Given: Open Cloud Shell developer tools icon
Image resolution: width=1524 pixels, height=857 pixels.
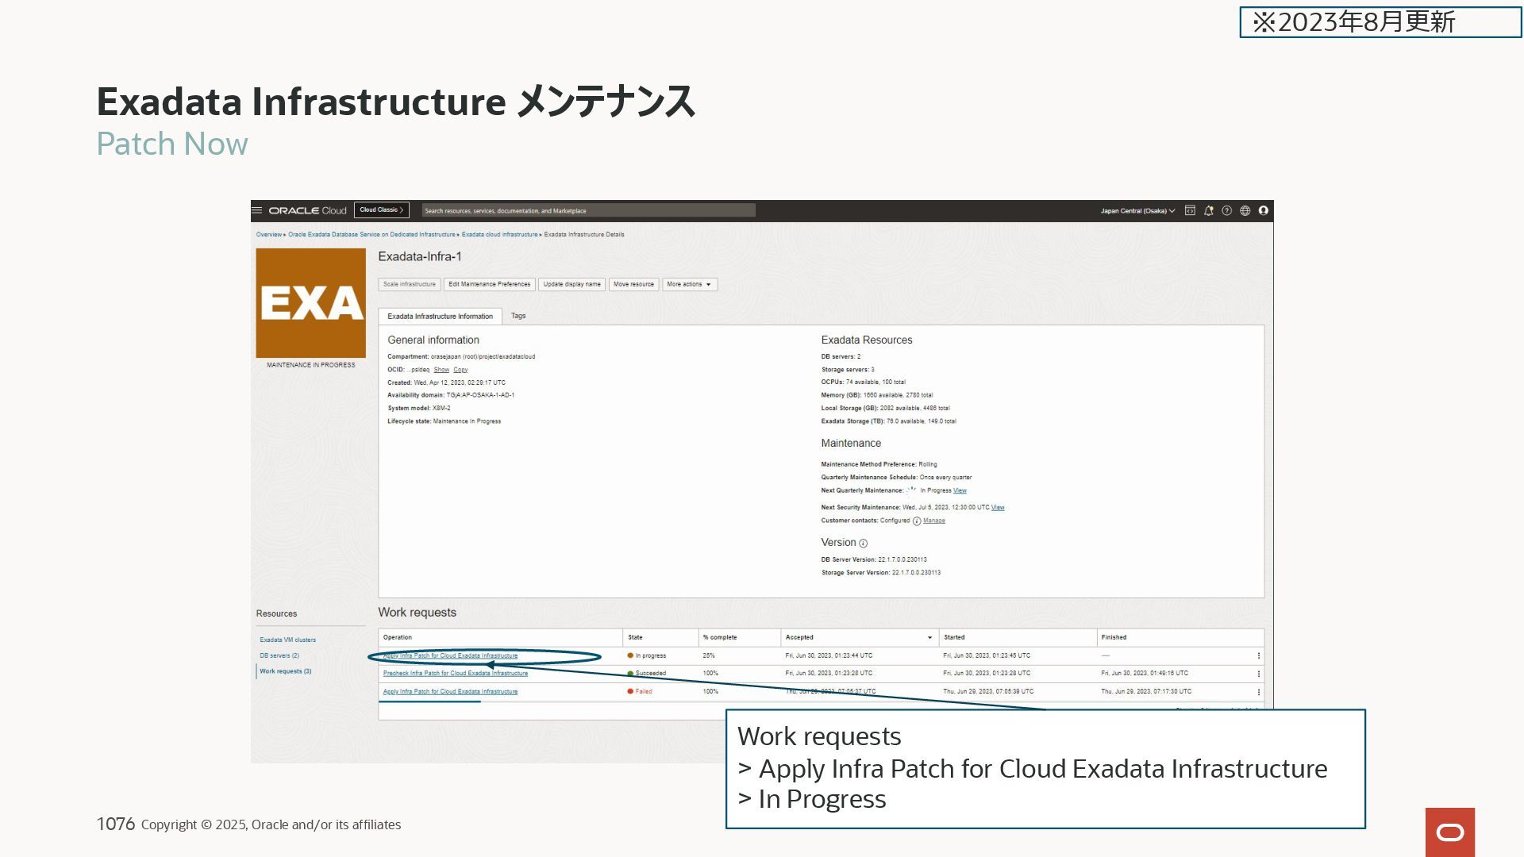Looking at the screenshot, I should [x=1190, y=211].
